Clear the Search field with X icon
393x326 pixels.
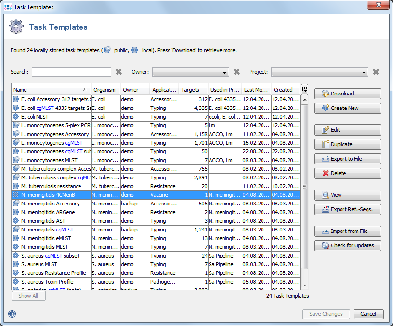(x=118, y=72)
